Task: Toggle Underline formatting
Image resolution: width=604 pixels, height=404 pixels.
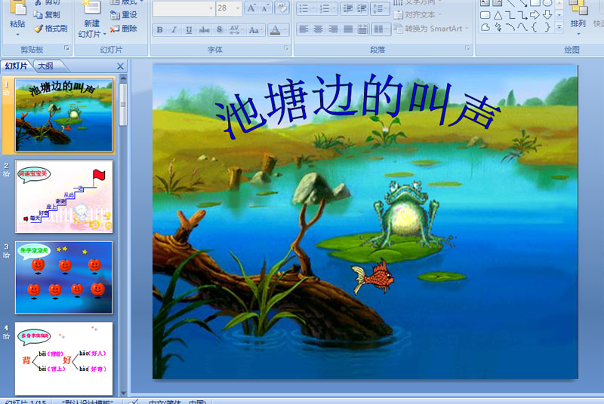Action: click(189, 29)
